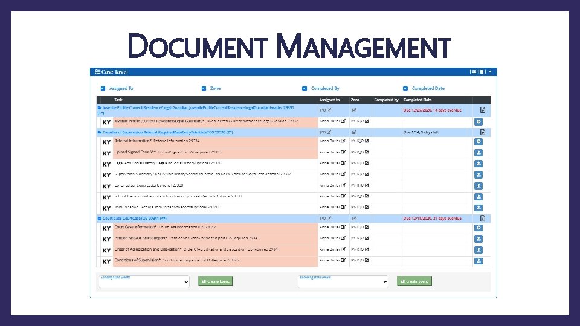This screenshot has width=580, height=326.
Task: Click 'Due 12/18/2020, 21 days overdue' text
Action: [432, 219]
